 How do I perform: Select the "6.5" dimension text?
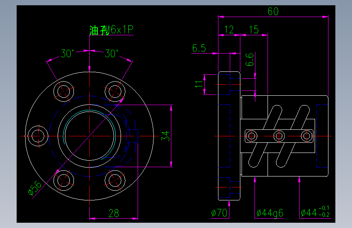pyautogui.click(x=199, y=48)
